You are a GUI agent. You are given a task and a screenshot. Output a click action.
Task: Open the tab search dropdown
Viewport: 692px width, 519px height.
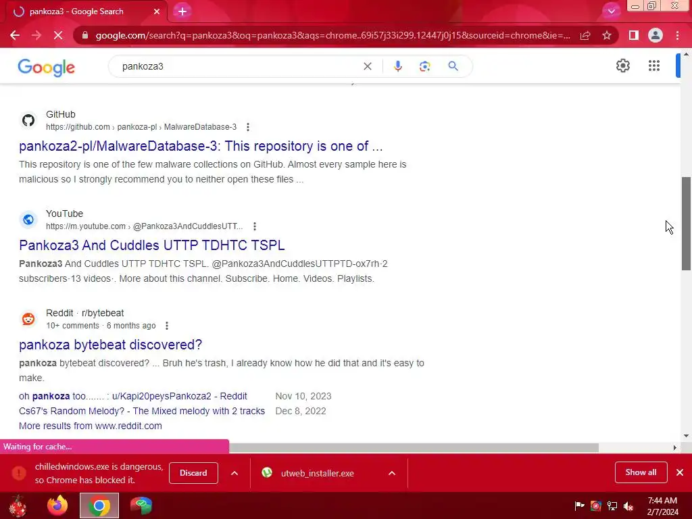611,11
